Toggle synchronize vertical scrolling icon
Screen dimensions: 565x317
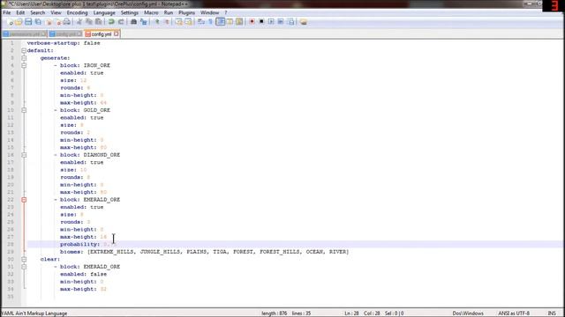178,22
